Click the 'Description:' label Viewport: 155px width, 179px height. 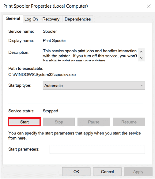point(19,53)
